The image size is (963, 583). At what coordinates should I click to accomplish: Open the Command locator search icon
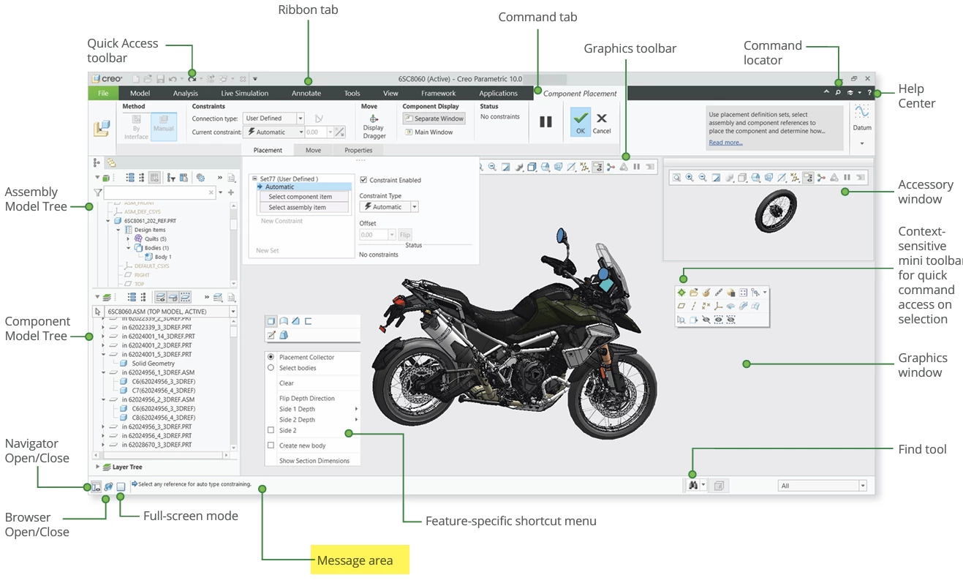coord(838,93)
